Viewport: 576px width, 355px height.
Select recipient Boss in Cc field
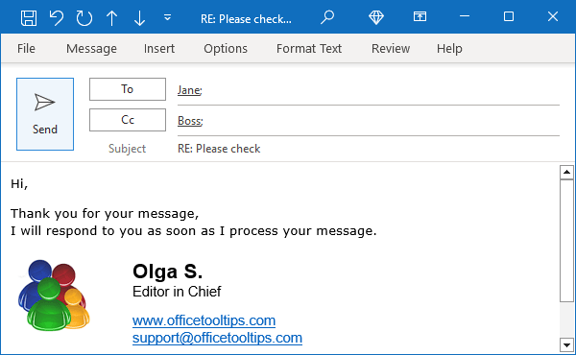pyautogui.click(x=190, y=121)
